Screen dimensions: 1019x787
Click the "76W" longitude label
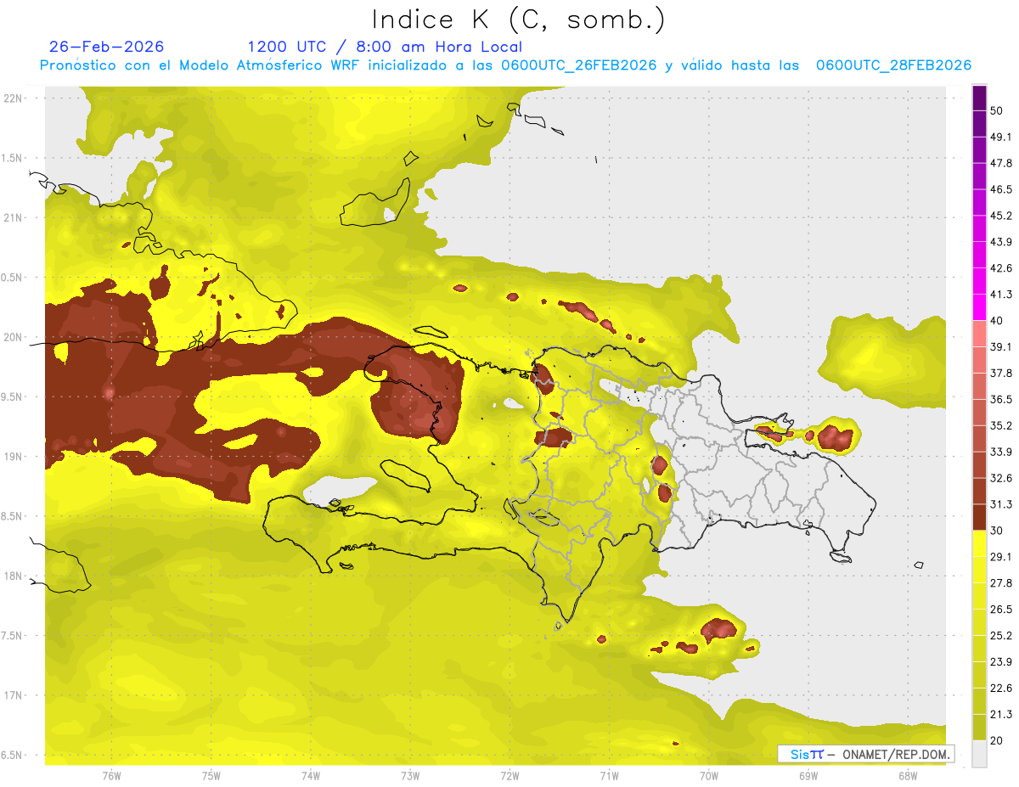click(x=111, y=775)
